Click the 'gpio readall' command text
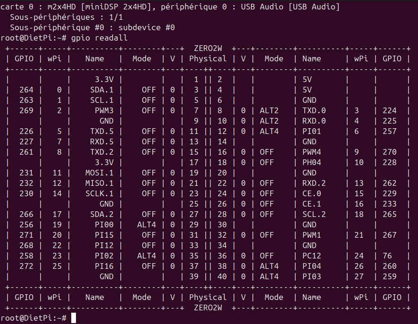 click(99, 38)
